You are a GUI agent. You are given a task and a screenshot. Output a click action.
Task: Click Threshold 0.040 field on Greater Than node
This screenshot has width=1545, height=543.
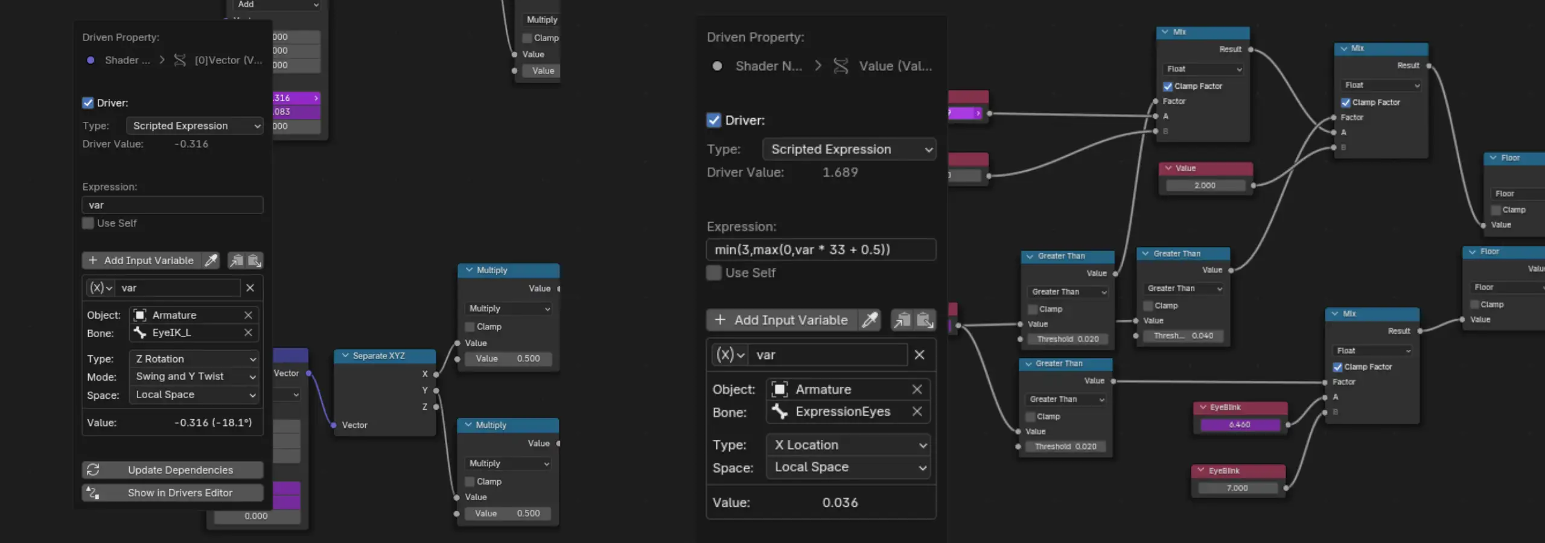(x=1183, y=335)
